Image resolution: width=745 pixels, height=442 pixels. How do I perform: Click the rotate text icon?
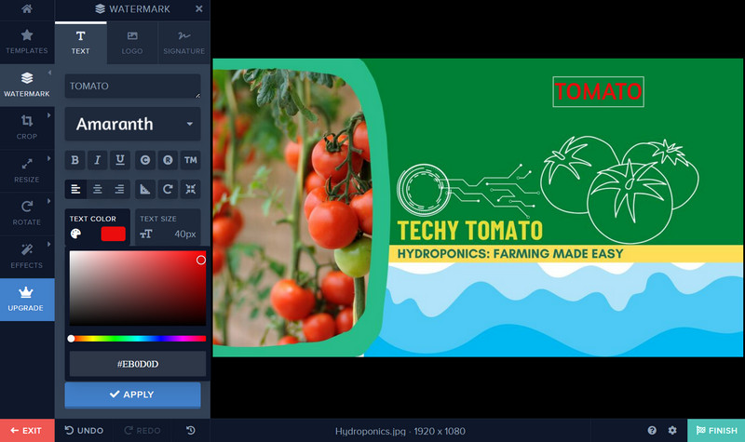(x=168, y=189)
